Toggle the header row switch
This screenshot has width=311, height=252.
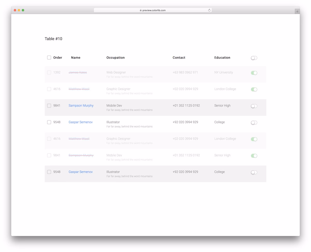(x=254, y=58)
